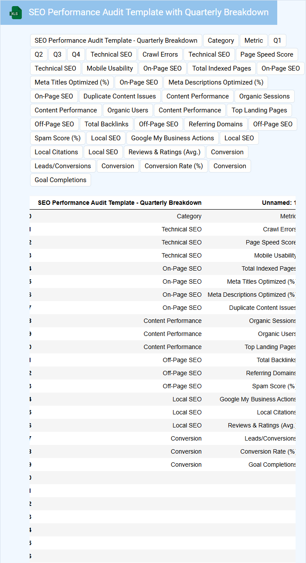
Task: Select the Page Speed Score tag
Action: click(x=267, y=54)
